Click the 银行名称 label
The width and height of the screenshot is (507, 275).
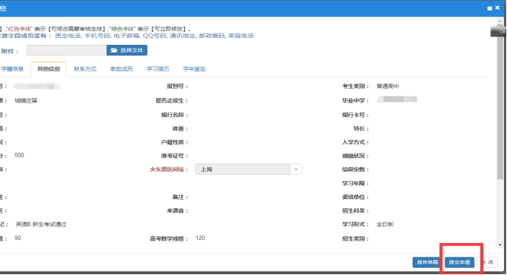(174, 115)
